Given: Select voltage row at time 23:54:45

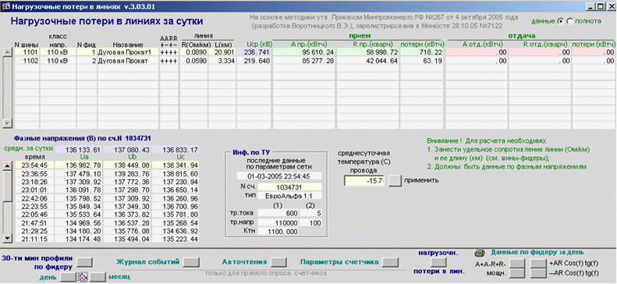Looking at the screenshot, I should [107, 165].
